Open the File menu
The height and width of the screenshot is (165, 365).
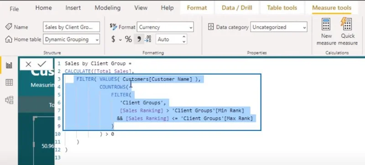tap(14, 9)
